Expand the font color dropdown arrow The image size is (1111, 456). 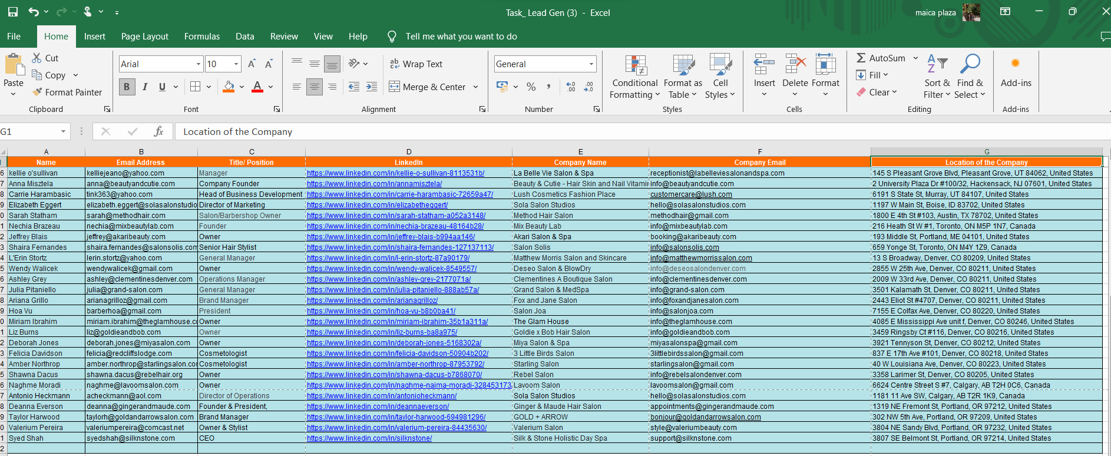pyautogui.click(x=270, y=87)
